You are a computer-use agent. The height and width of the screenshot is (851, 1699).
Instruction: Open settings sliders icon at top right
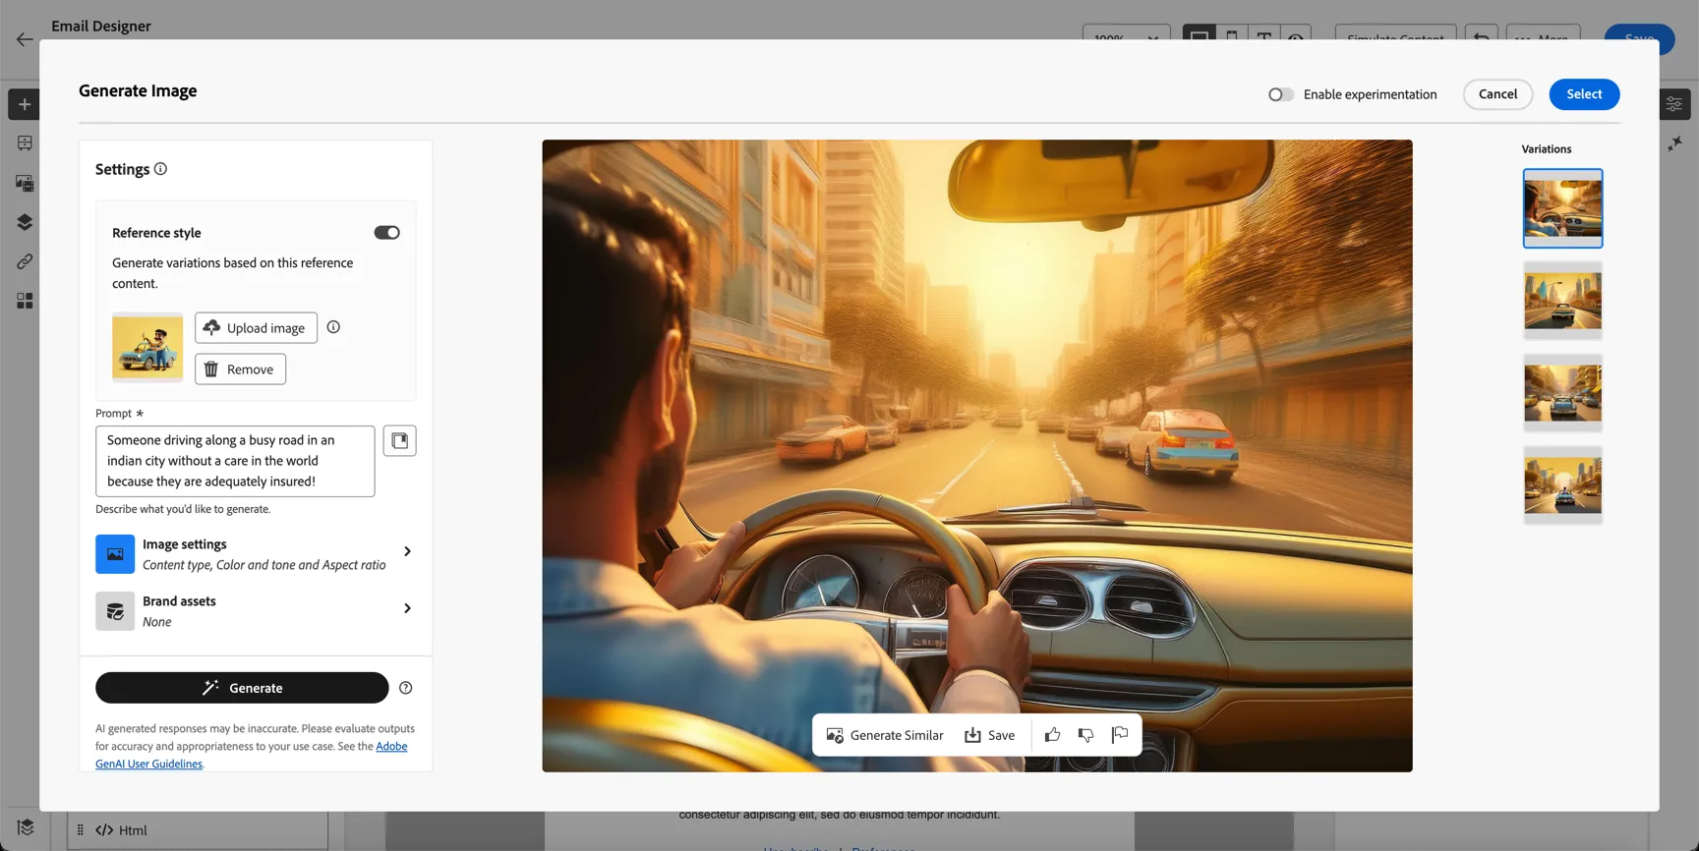[x=1674, y=104]
